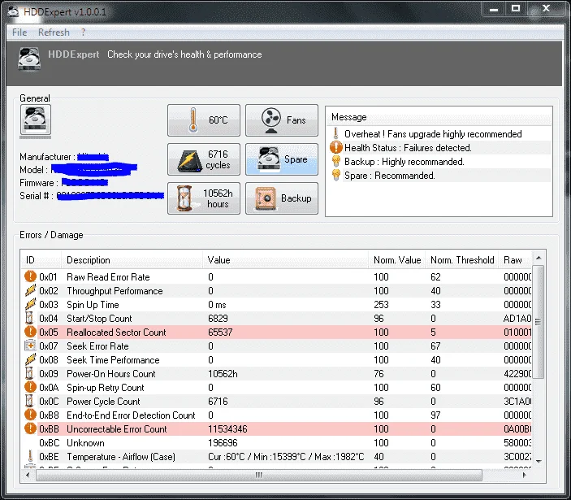This screenshot has height=500, width=571.
Task: Select the 0x0A Spin-up Retry Count threshold 60
Action: click(x=435, y=387)
